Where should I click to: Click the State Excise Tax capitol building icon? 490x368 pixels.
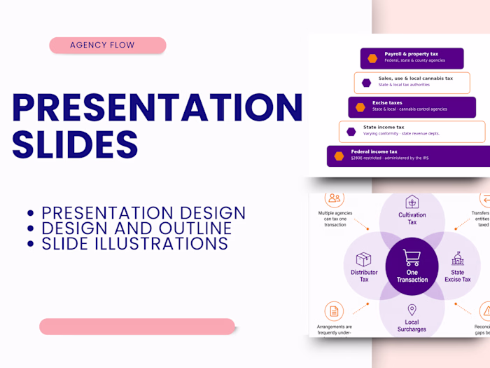coord(458,259)
